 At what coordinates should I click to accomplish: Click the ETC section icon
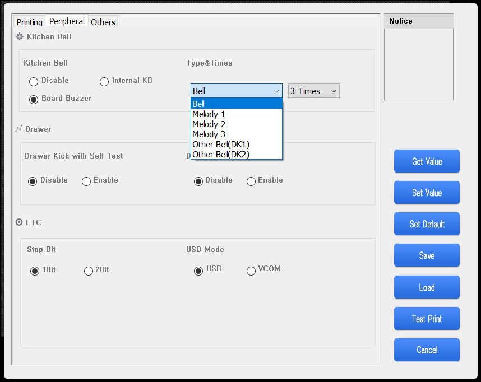click(x=19, y=222)
